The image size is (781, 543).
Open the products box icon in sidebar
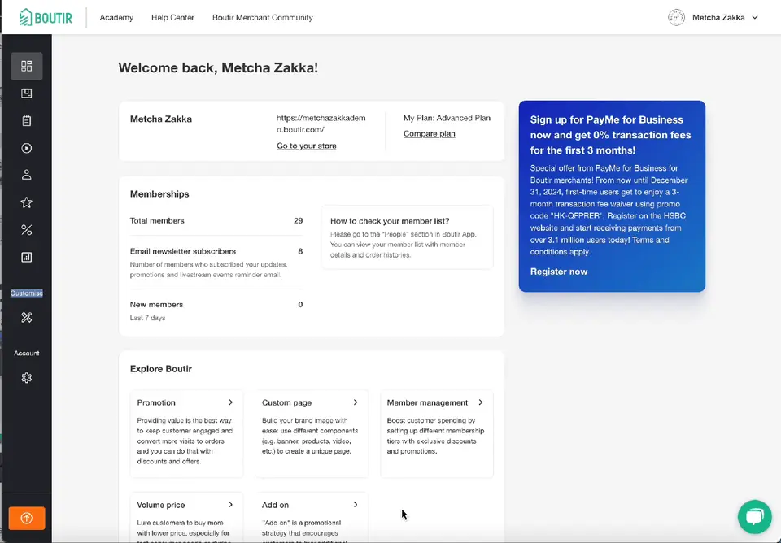(x=26, y=93)
